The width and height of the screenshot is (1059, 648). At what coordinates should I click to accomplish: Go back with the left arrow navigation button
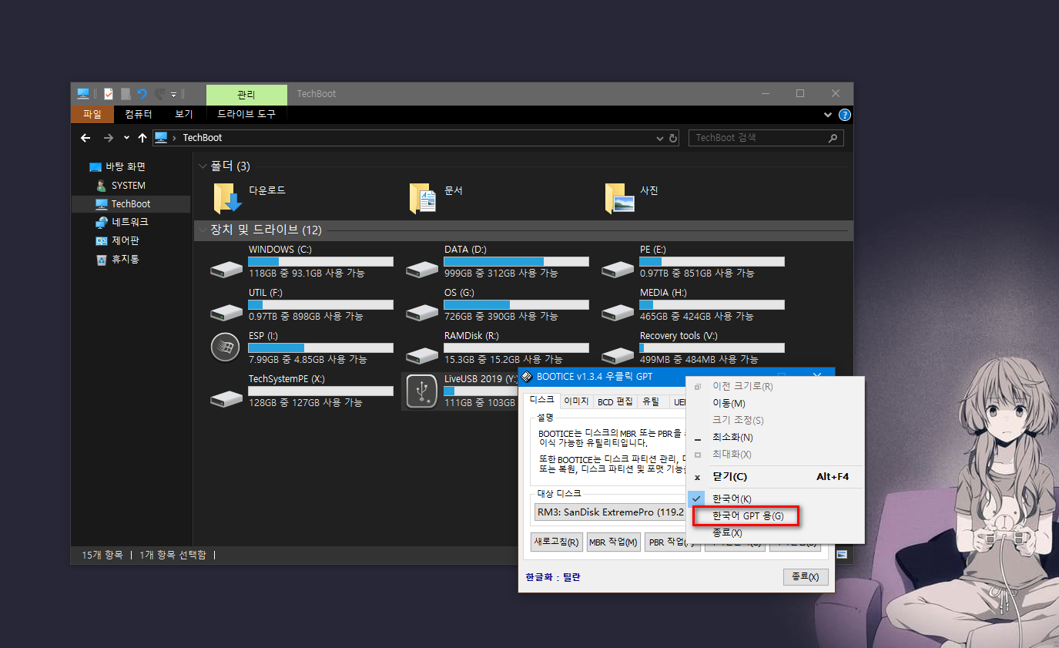tap(85, 138)
